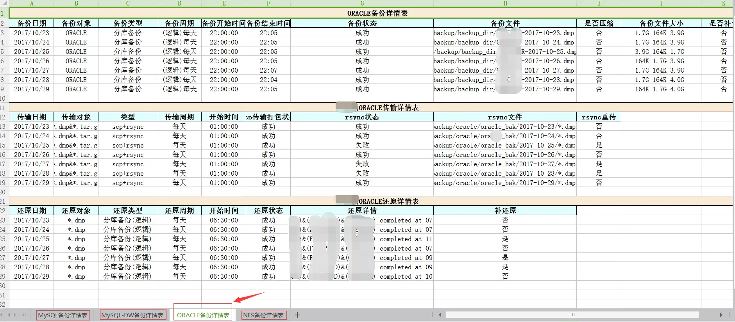Select column C header
Viewport: 735px width, 322px height.
[x=128, y=3]
